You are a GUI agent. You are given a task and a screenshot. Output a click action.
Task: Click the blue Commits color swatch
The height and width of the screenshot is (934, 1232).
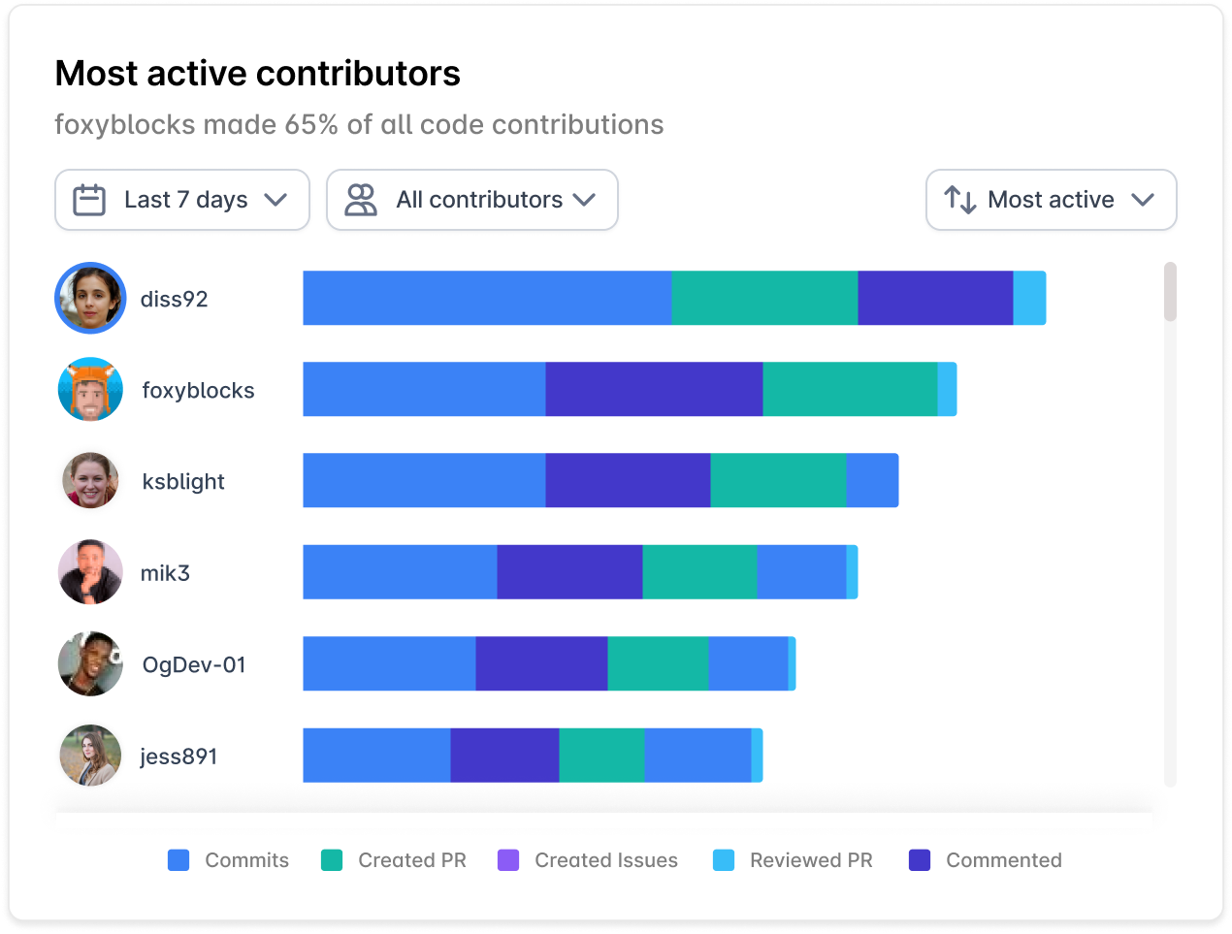pyautogui.click(x=178, y=859)
